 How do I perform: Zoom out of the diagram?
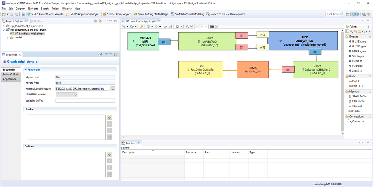[x=192, y=27]
